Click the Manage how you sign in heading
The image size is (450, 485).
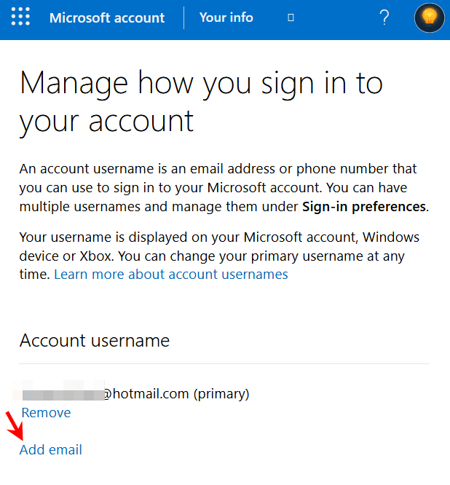(x=202, y=103)
